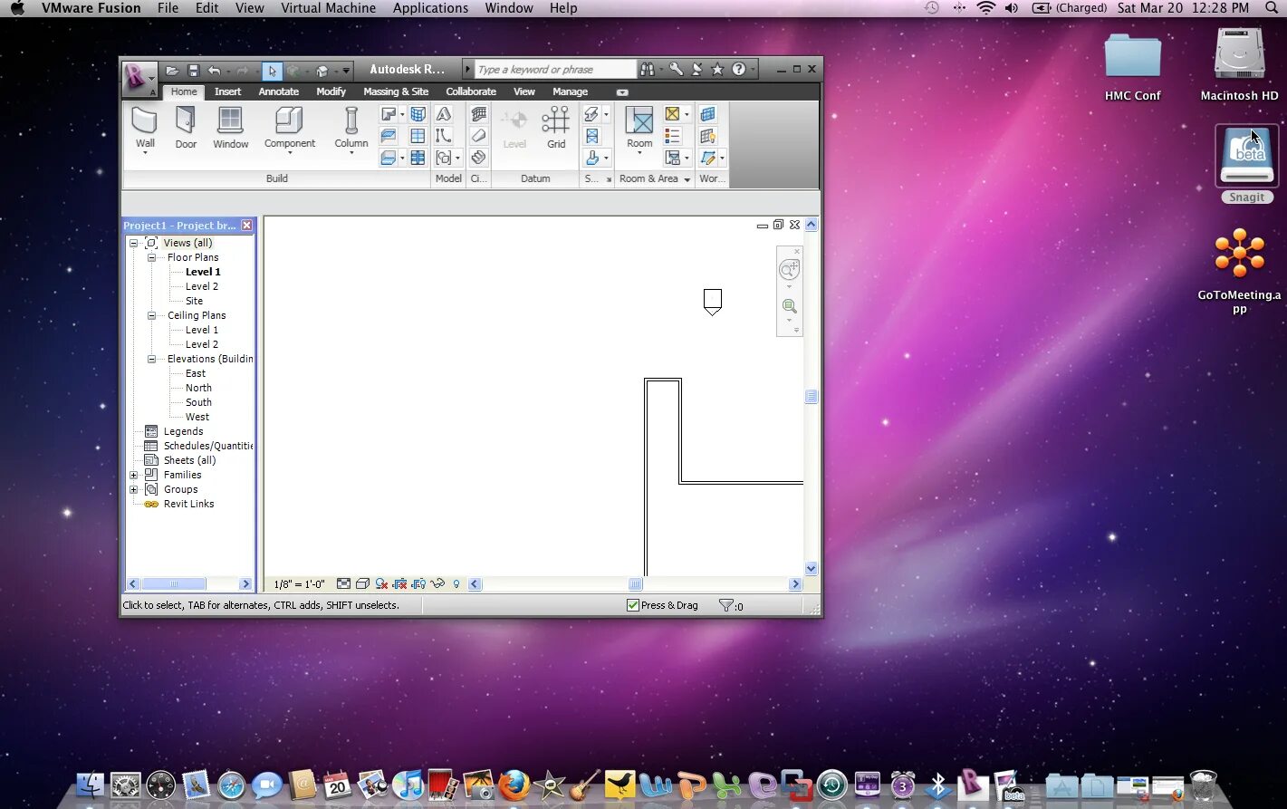
Task: Collapse the Views (all) tree node
Action: pos(133,243)
